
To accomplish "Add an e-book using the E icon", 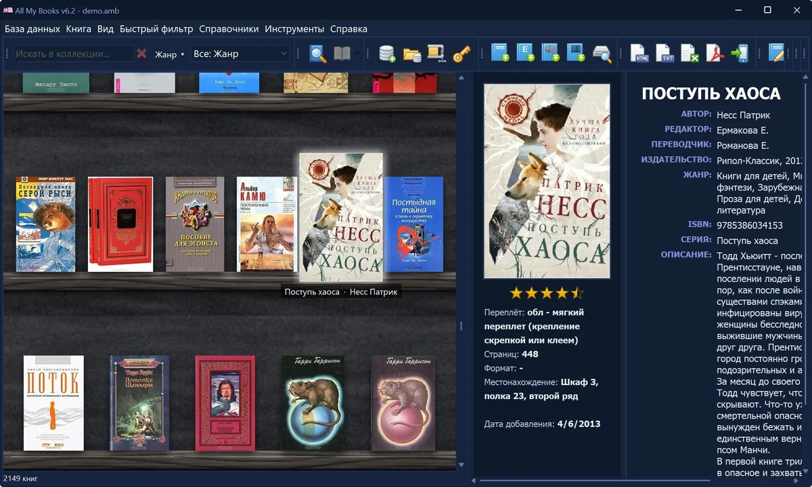I will [526, 53].
